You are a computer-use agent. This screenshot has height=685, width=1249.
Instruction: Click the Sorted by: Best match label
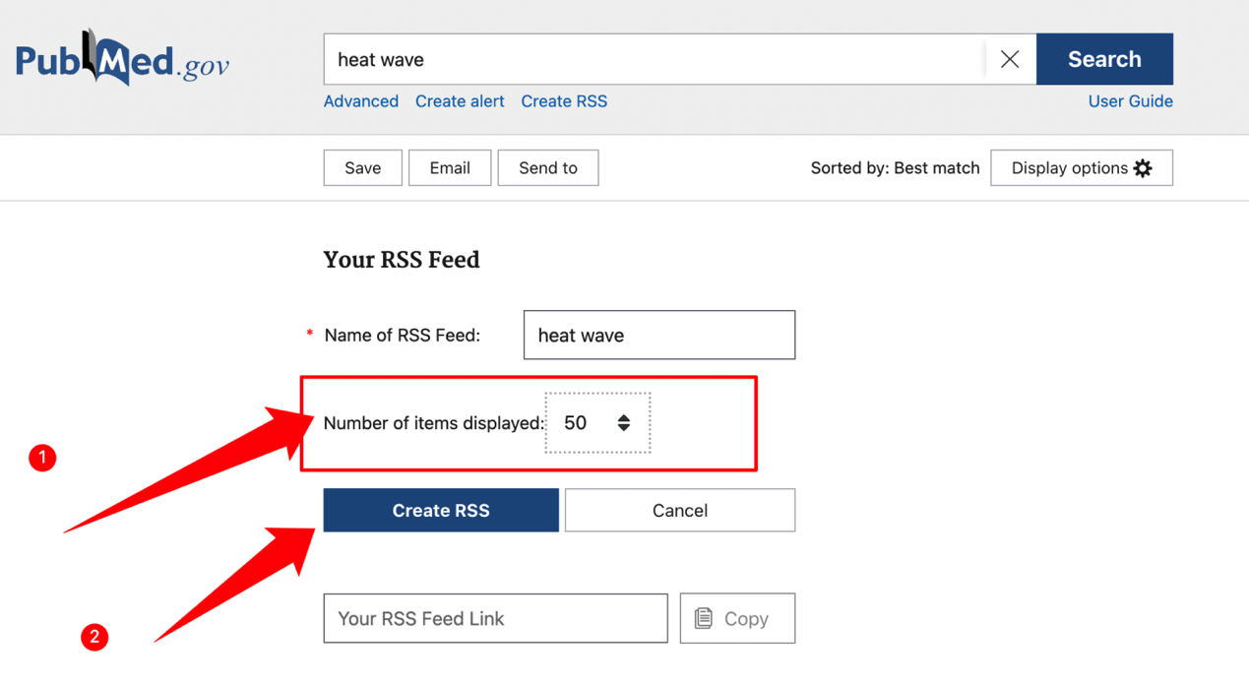click(x=894, y=168)
